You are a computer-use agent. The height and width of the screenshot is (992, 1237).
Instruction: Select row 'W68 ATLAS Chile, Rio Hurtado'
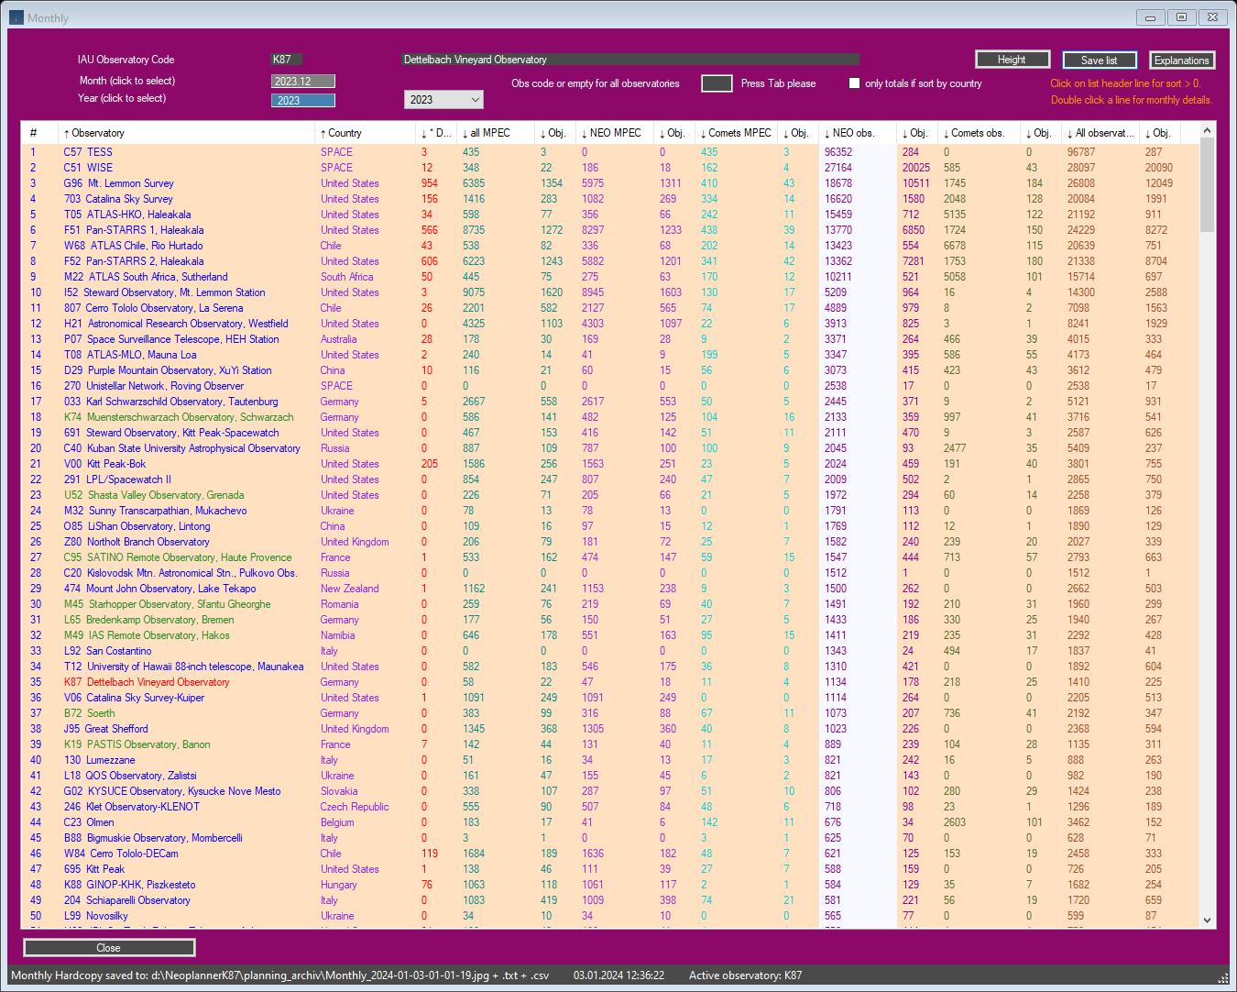(x=609, y=246)
